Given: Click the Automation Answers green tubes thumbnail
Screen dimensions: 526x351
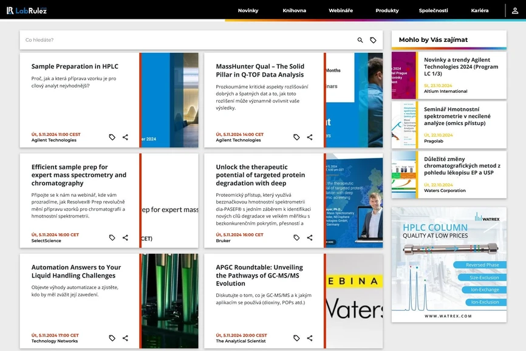Looking at the screenshot, I should [169, 301].
